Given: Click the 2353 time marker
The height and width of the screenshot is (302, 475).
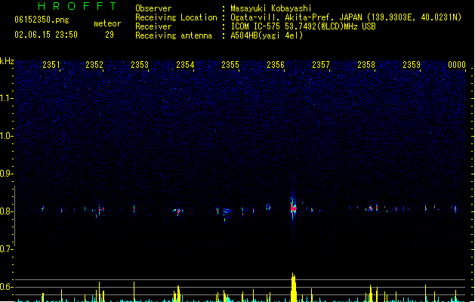Looking at the screenshot, I should [x=140, y=65].
